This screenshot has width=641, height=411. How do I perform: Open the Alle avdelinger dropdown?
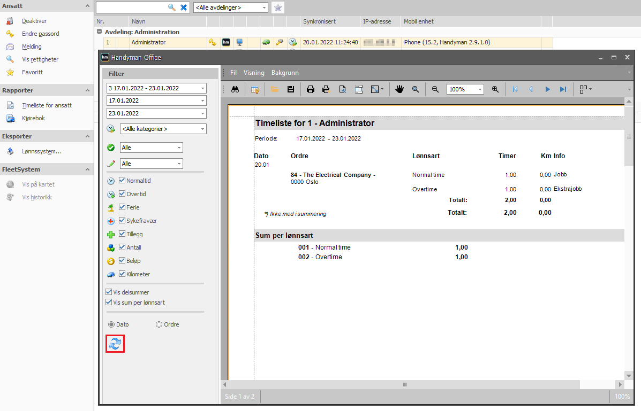pyautogui.click(x=231, y=7)
